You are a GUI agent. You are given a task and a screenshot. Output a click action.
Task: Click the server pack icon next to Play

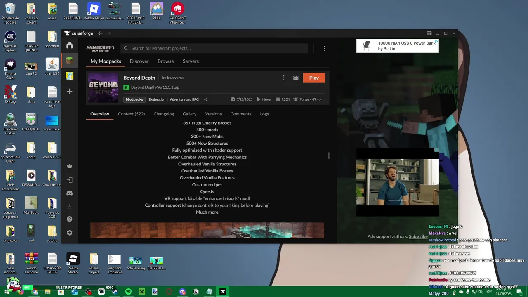(296, 78)
